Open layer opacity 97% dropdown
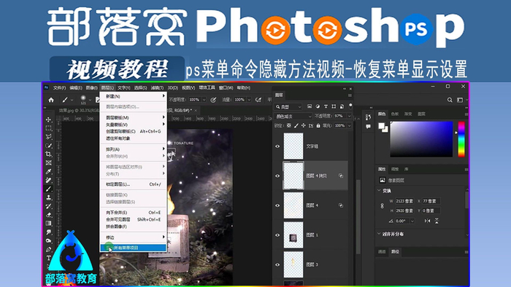This screenshot has width=511, height=287. coord(350,116)
